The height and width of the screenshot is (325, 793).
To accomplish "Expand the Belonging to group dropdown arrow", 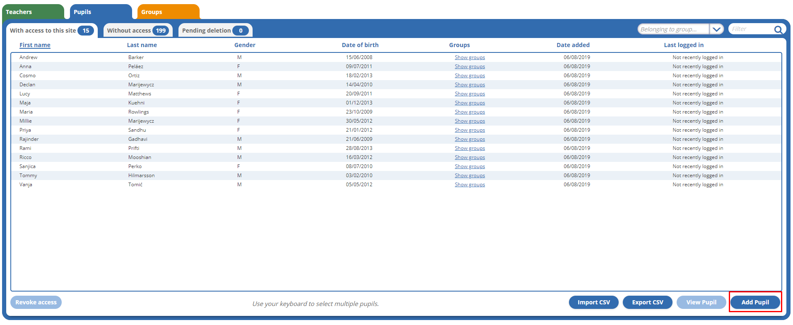I will click(x=716, y=29).
